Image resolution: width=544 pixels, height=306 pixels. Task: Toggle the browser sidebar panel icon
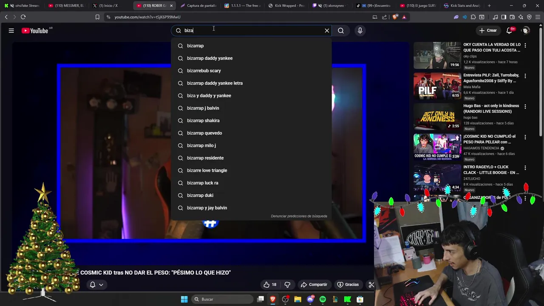click(504, 17)
